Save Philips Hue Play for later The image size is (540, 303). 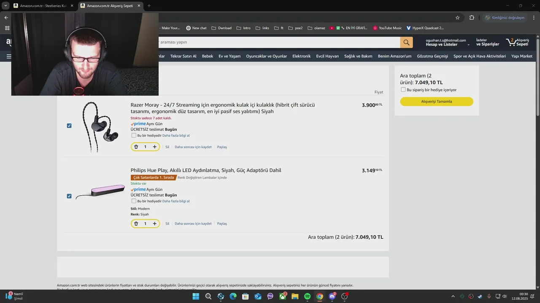(193, 223)
